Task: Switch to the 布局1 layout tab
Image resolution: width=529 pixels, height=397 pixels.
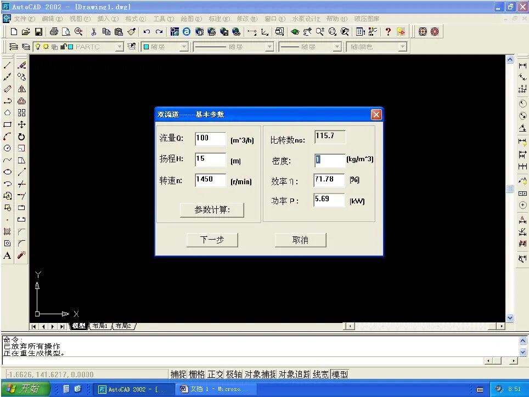Action: [100, 326]
